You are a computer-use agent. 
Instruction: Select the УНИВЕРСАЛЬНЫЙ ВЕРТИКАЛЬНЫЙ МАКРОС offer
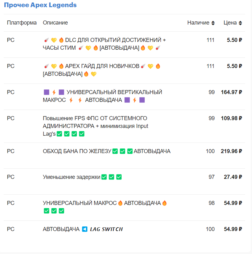(x=114, y=92)
